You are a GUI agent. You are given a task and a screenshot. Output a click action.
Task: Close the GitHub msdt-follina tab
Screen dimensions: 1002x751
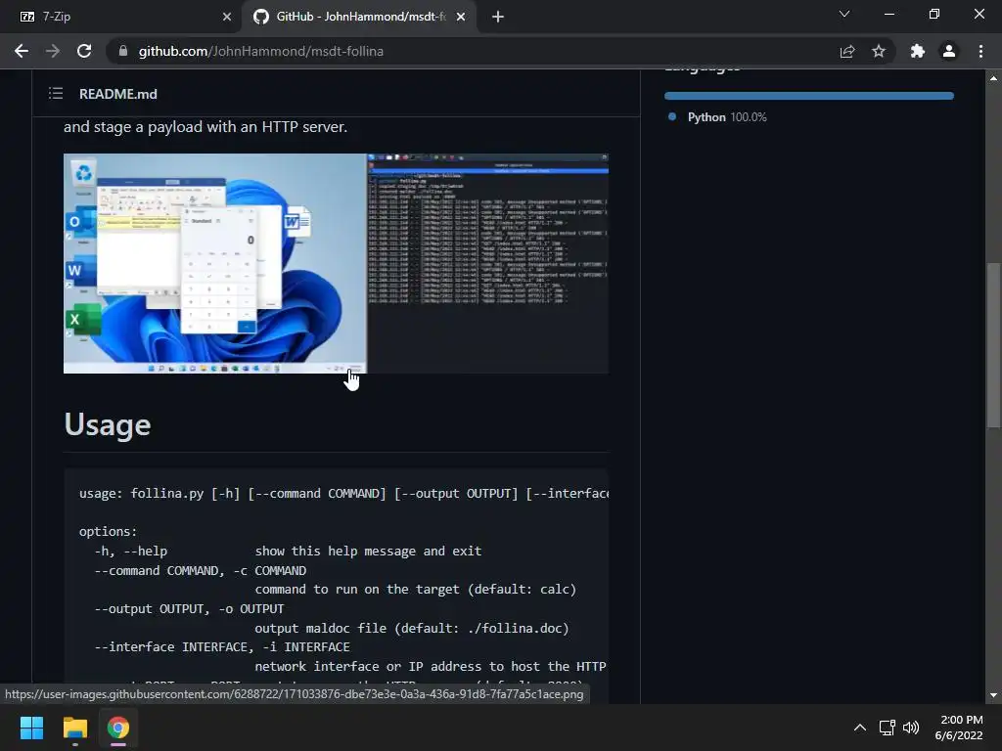point(461,17)
